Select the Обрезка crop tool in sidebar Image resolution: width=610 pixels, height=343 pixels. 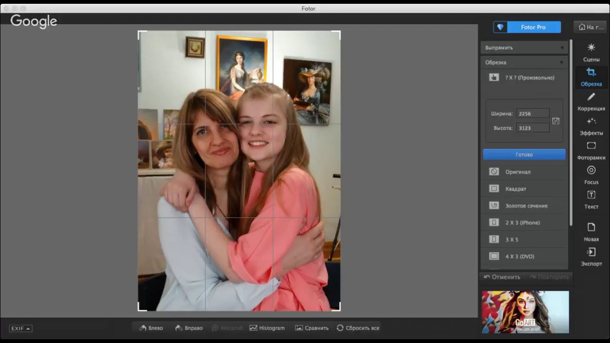coord(591,77)
